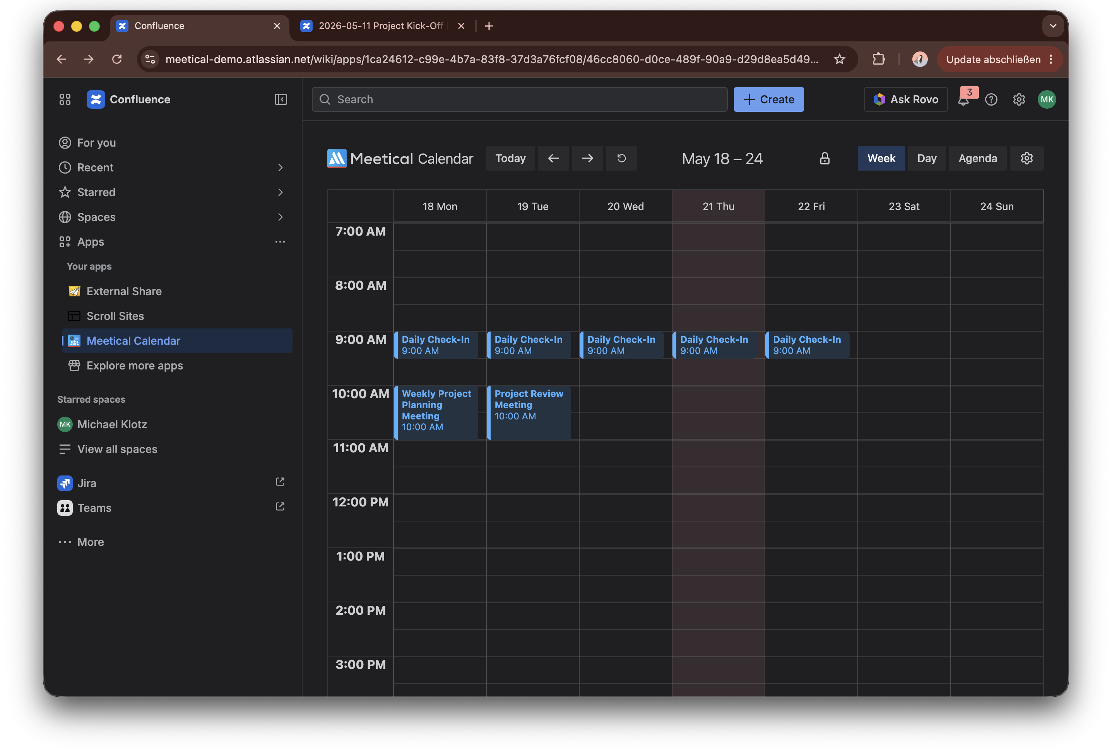Click the browser address bar URL

492,59
